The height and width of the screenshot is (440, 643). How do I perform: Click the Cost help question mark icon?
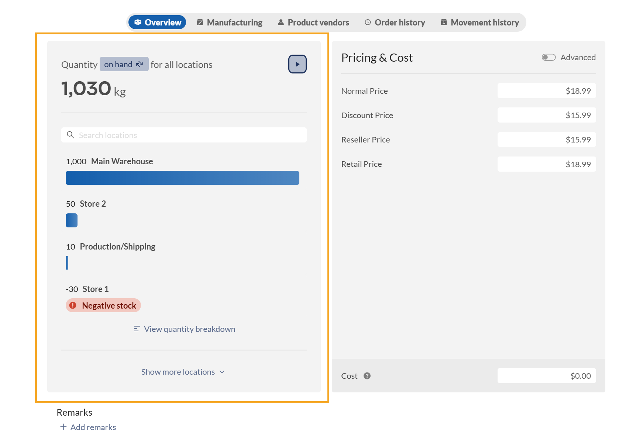click(x=367, y=376)
